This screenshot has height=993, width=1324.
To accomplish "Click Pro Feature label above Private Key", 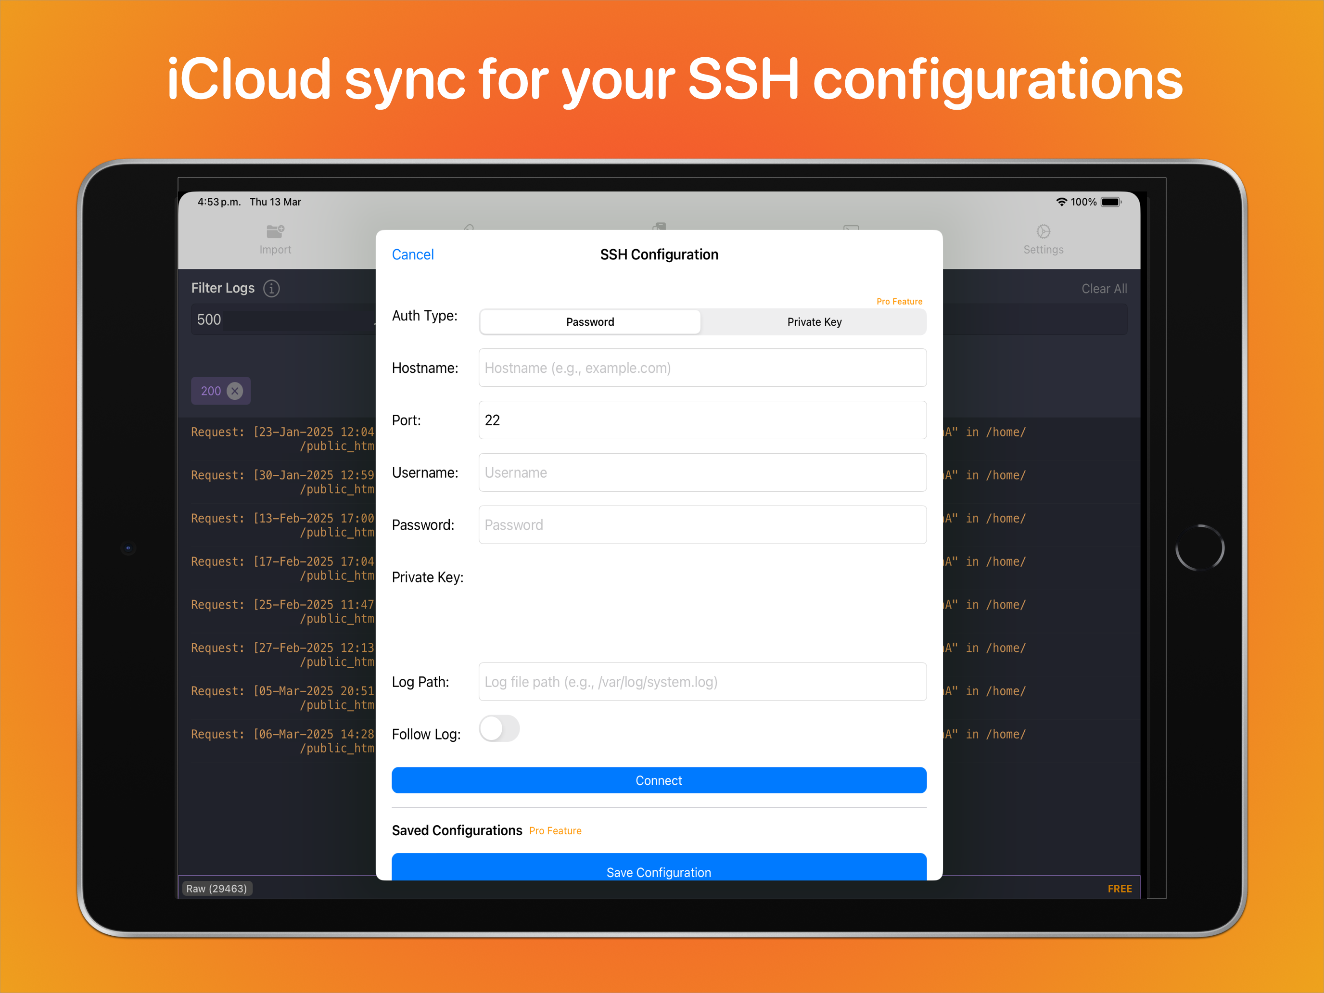I will 899,302.
